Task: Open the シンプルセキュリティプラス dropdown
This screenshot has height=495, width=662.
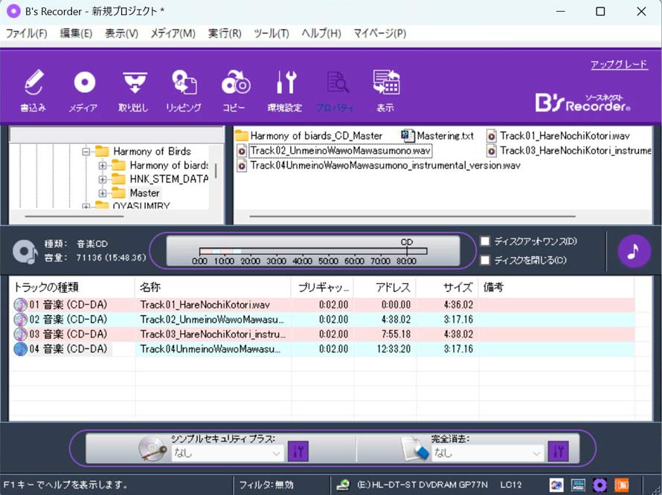Action: coord(228,453)
